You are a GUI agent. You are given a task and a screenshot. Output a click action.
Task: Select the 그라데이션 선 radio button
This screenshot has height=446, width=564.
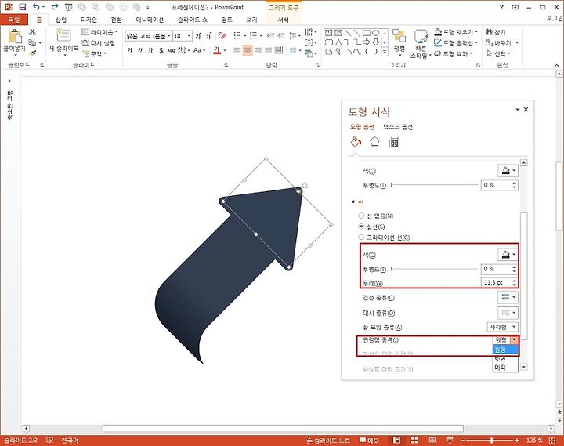click(361, 238)
